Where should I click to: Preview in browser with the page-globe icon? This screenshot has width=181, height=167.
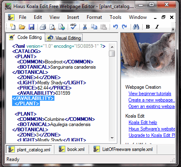62,27
